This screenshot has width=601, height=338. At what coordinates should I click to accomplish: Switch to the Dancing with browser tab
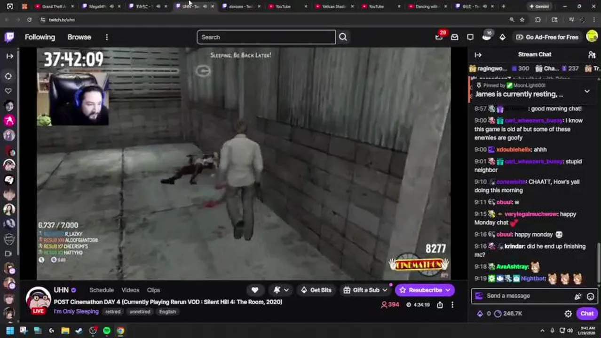[x=427, y=7]
